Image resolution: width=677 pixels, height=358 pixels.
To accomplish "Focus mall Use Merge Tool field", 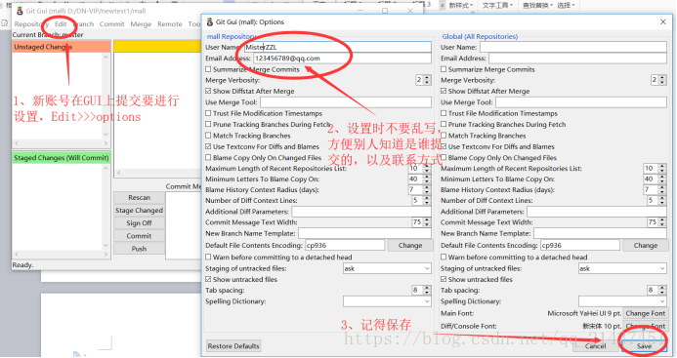I will 346,102.
